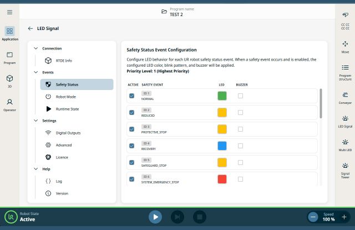Go back using the arrow beside LED Signal
Image resolution: width=355 pixels, height=230 pixels.
pyautogui.click(x=30, y=28)
